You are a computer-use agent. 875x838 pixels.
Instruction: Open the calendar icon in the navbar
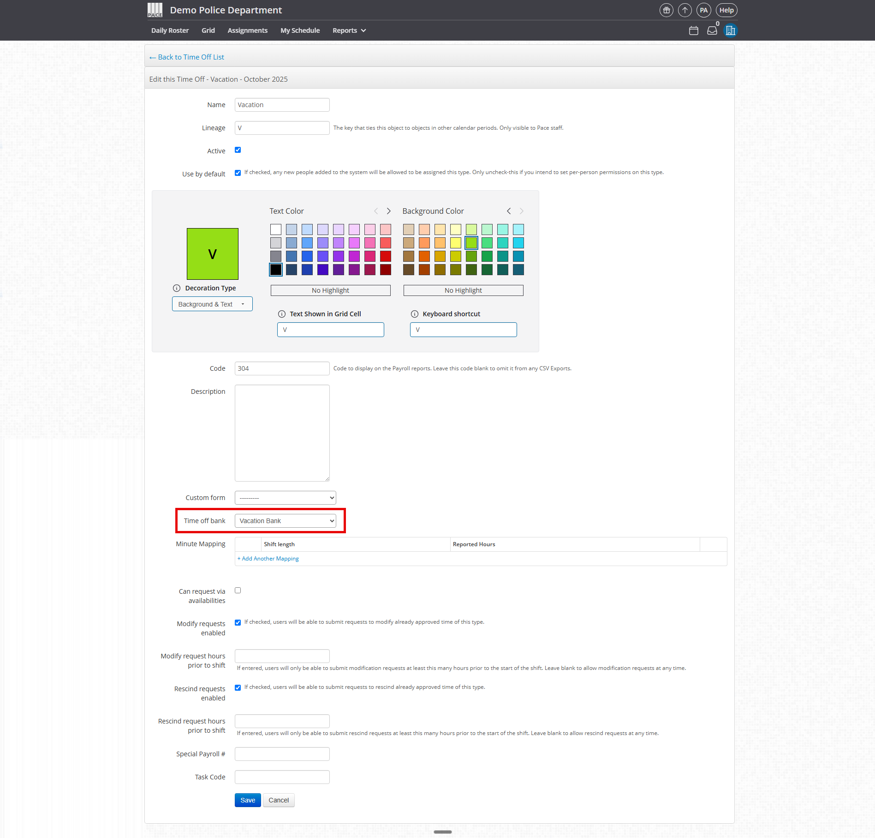(694, 30)
